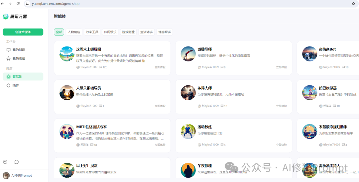
Task: Click the MBTI性格测试专家 avatar image
Action: (x=67, y=132)
